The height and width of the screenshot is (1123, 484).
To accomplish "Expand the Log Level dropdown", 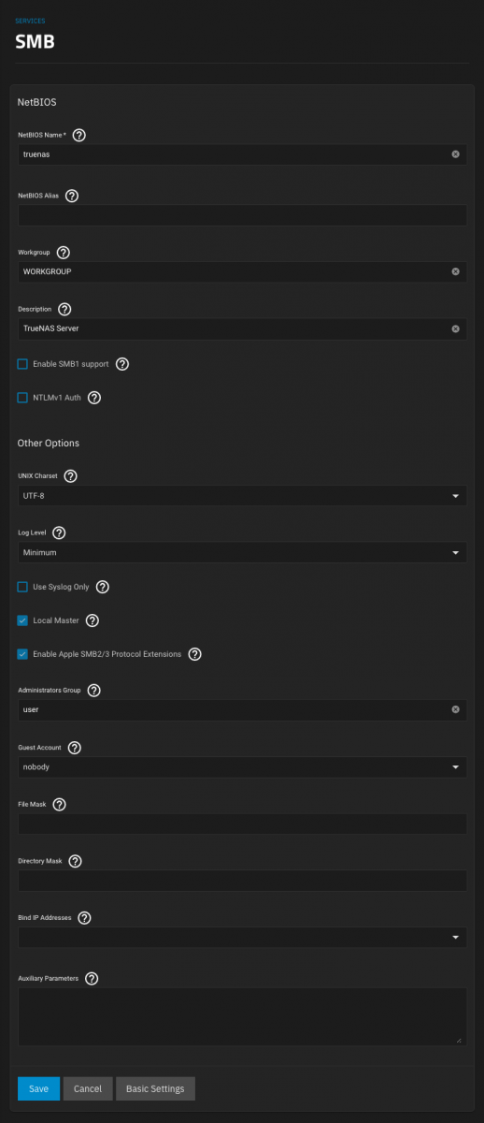I will click(242, 552).
